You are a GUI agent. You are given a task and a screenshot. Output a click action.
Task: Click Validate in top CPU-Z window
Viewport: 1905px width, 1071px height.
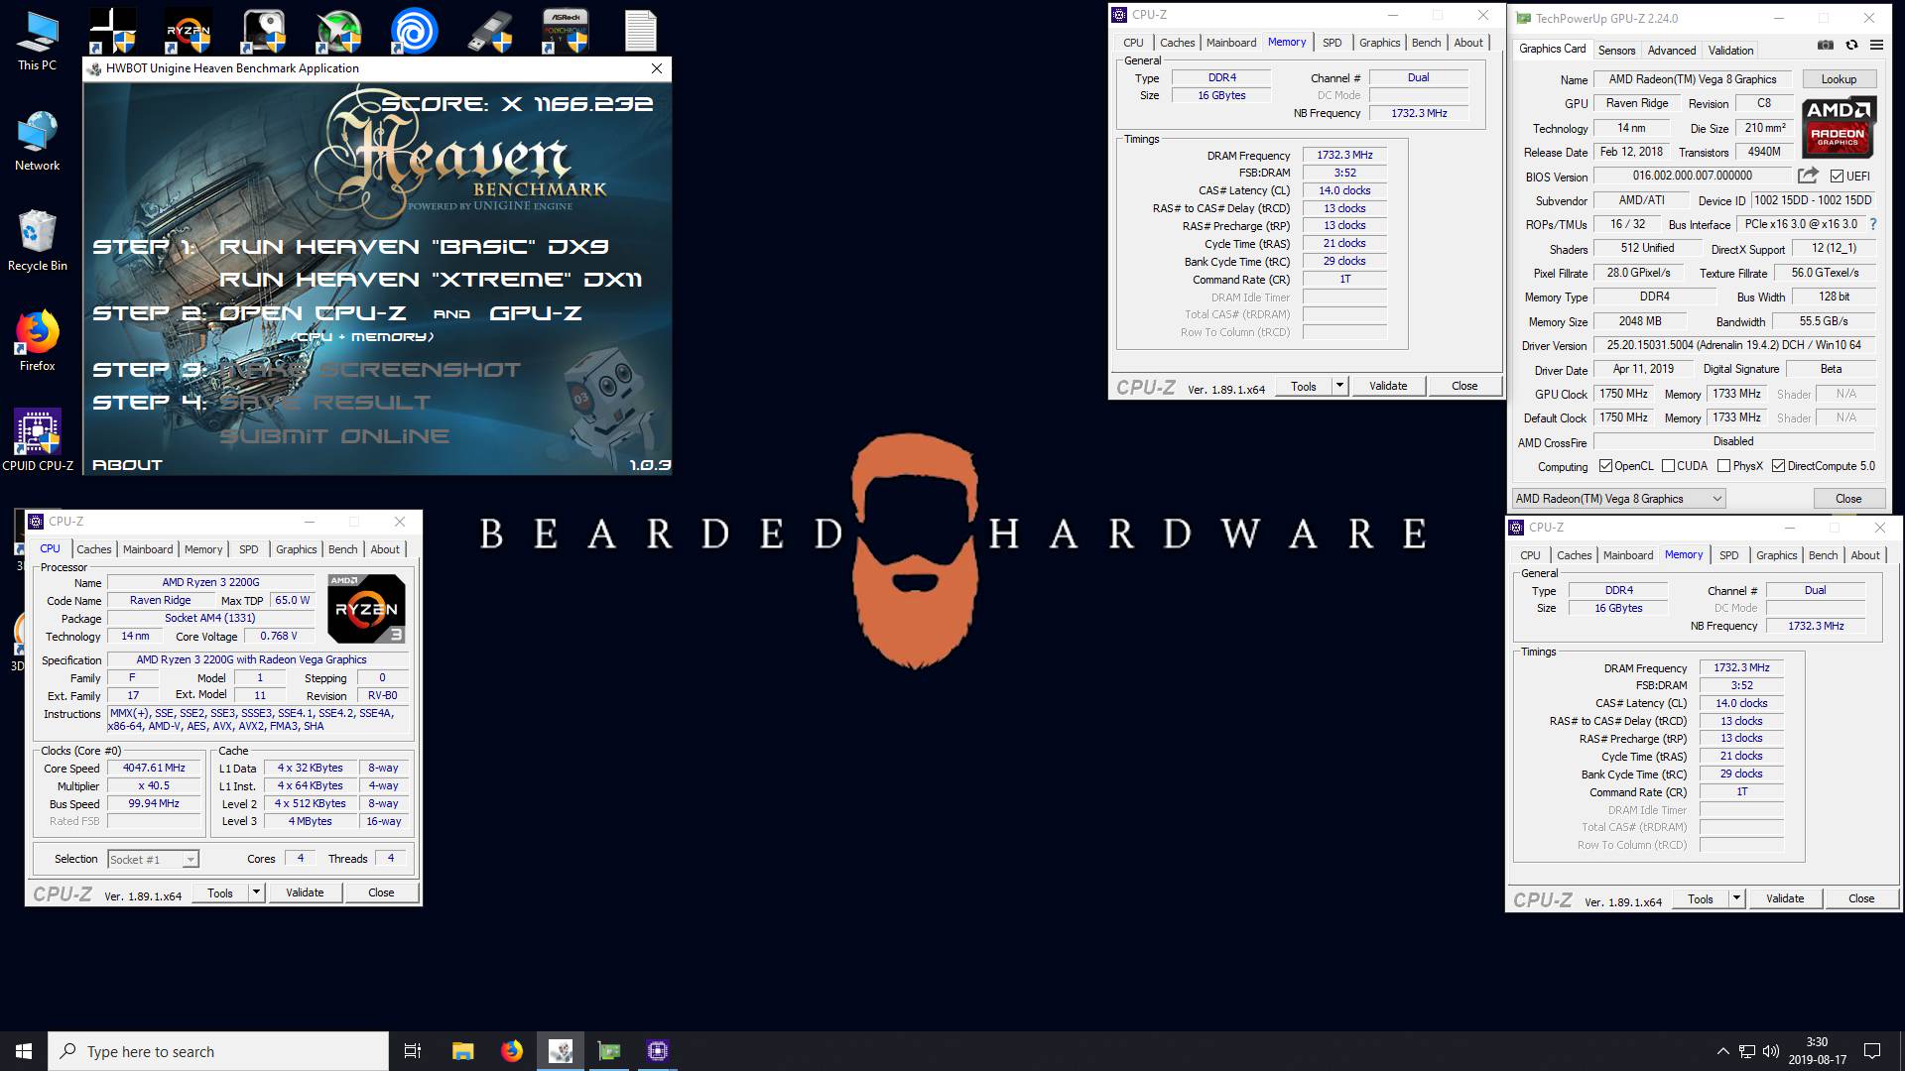click(1388, 386)
